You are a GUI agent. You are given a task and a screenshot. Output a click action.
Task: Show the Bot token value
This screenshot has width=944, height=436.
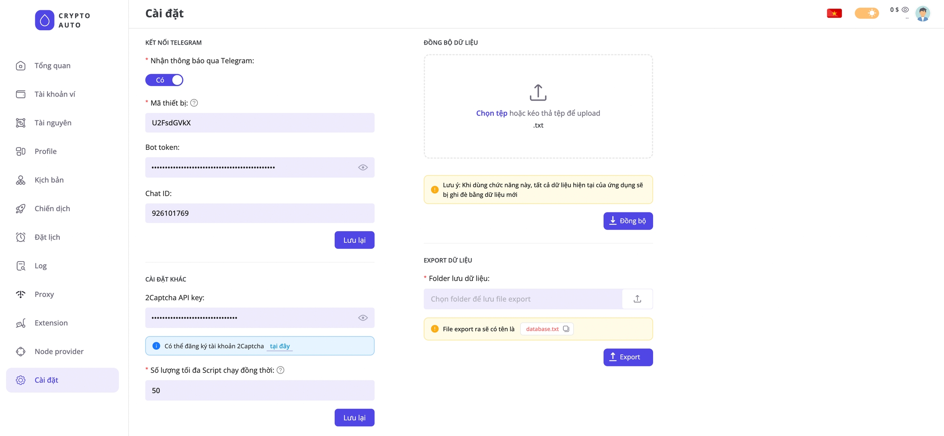[363, 167]
